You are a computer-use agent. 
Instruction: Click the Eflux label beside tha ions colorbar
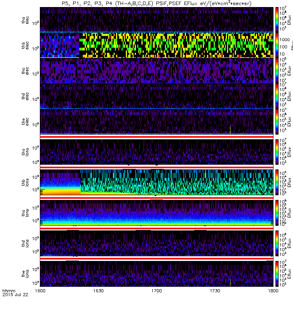pos(289,152)
